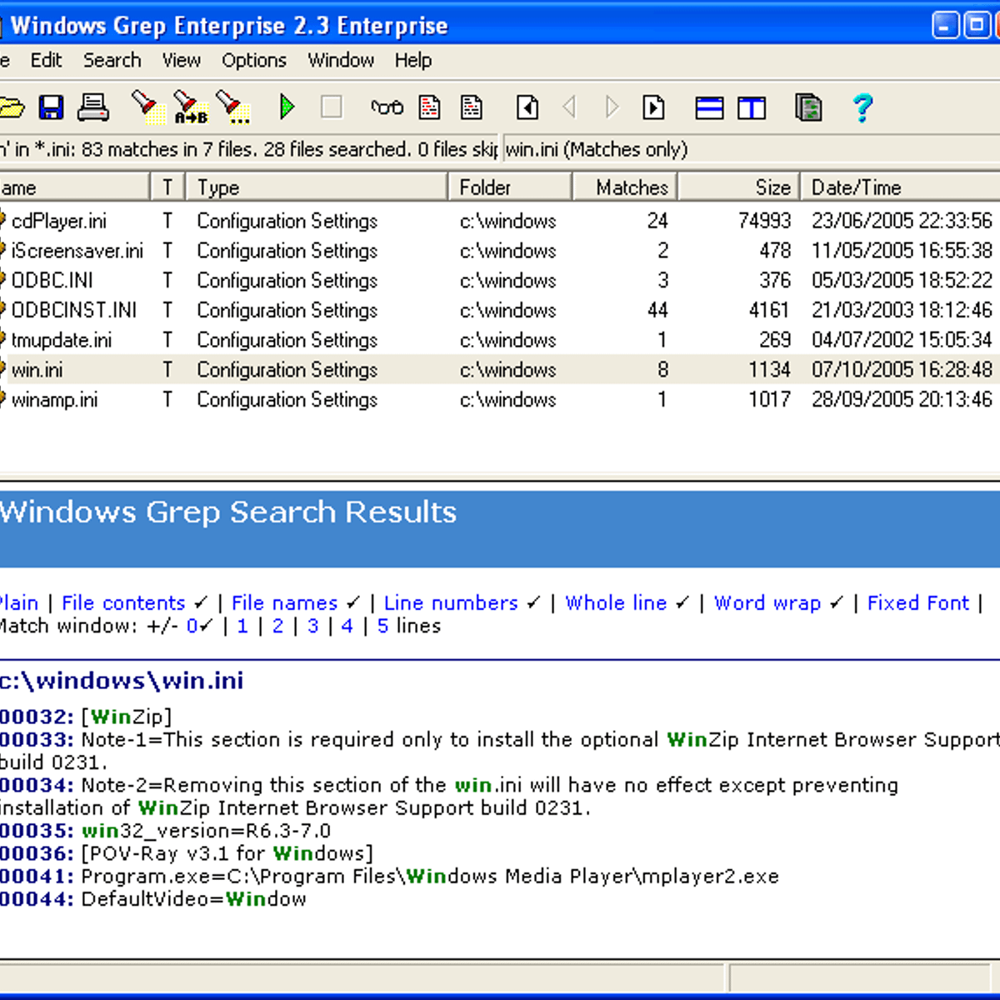The height and width of the screenshot is (1000, 1000).
Task: Disable the Whole line option
Action: pyautogui.click(x=616, y=602)
